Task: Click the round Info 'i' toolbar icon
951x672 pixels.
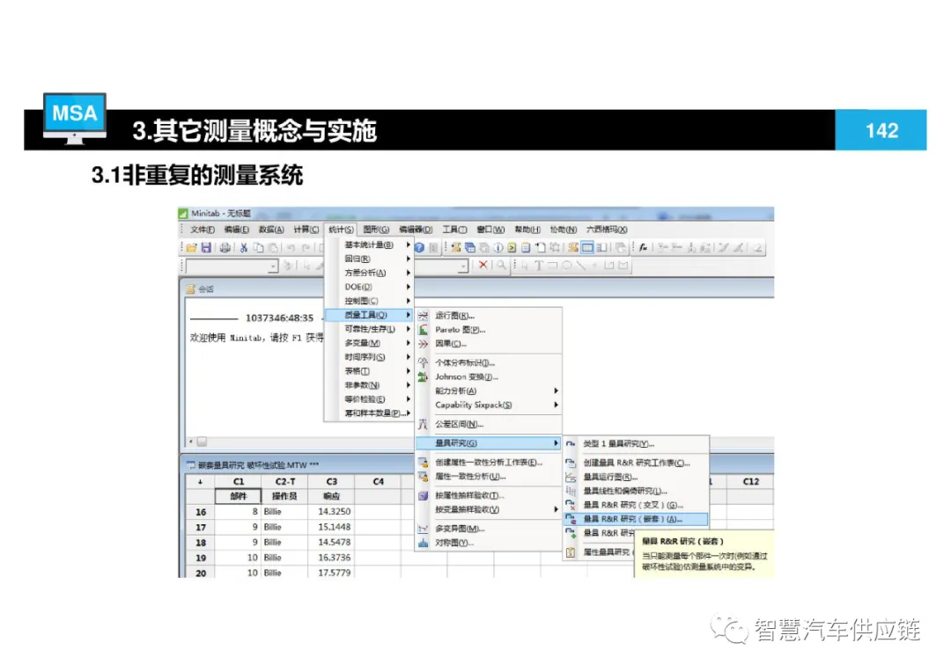Action: 498,247
